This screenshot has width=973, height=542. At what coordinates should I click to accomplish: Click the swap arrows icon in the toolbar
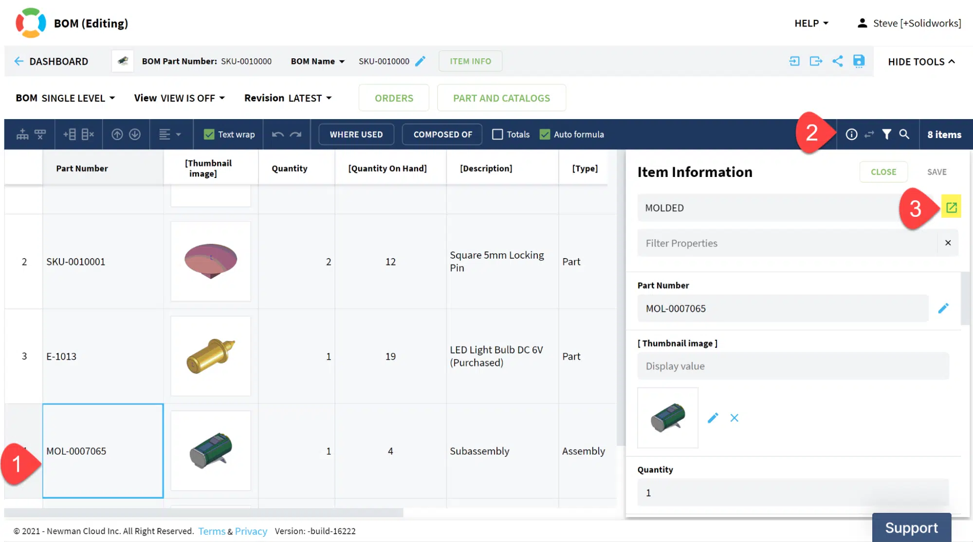(869, 134)
